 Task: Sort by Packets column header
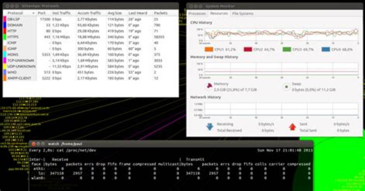click(161, 13)
